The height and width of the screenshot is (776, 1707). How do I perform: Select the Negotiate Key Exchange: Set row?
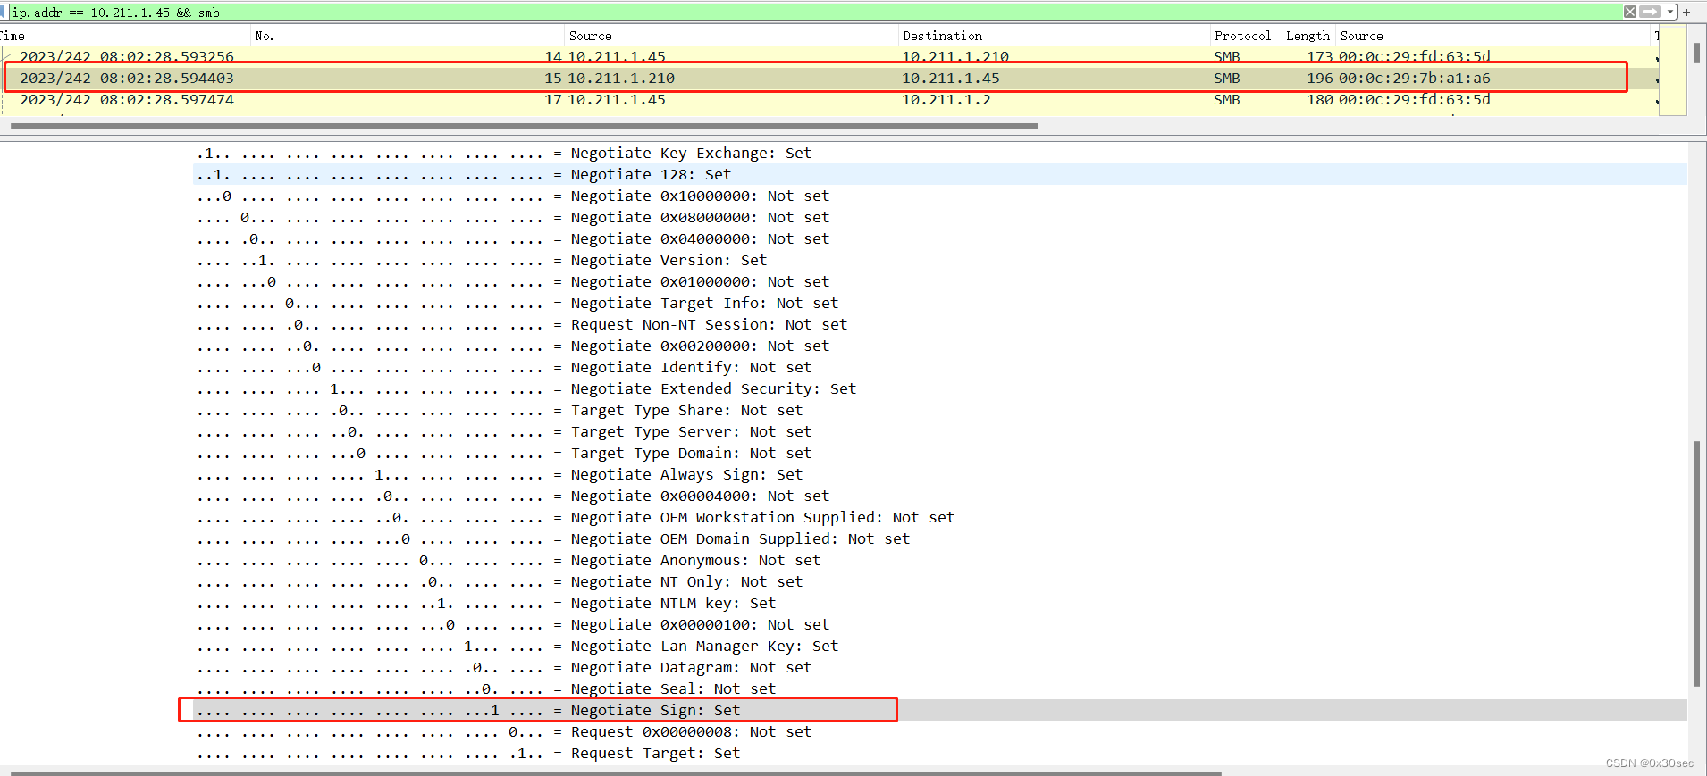[940, 154]
